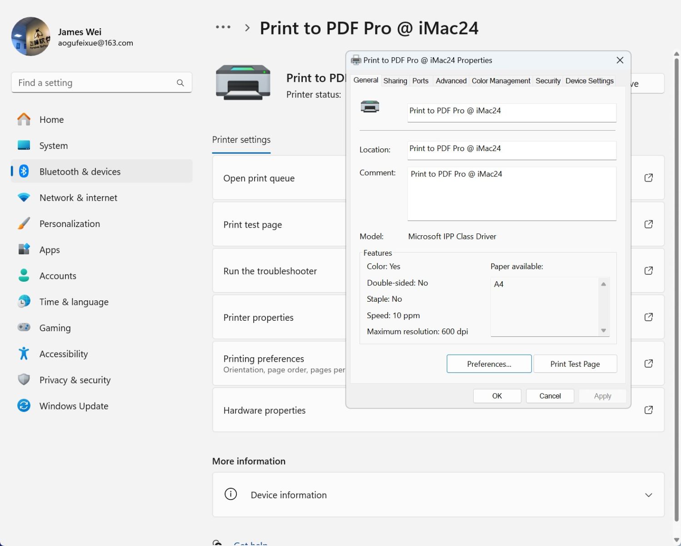Open the Accessibility figure icon

24,354
